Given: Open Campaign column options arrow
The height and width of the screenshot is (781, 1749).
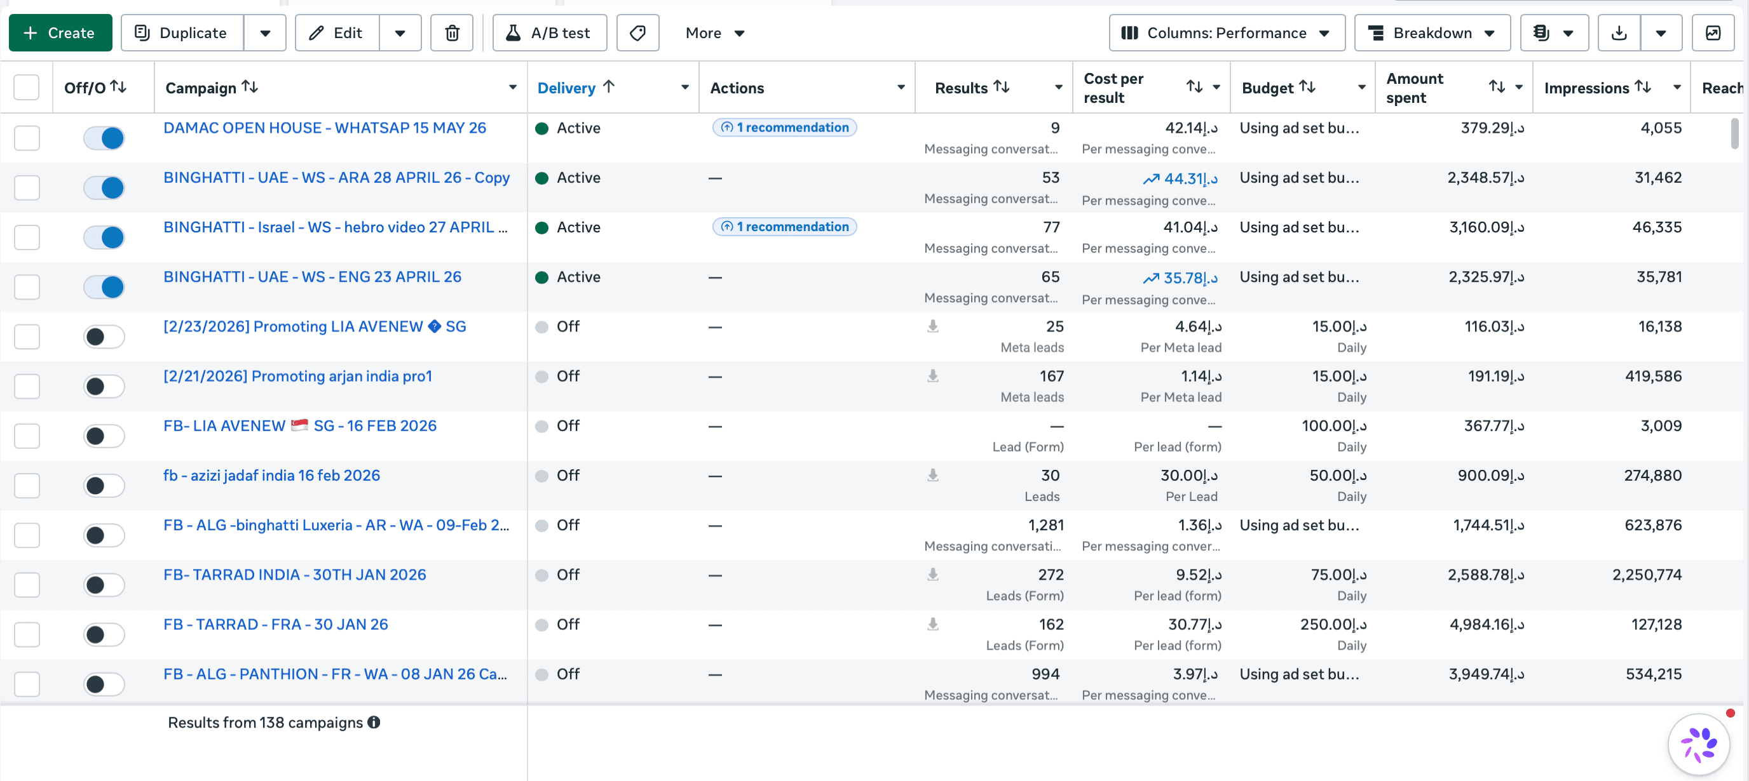Looking at the screenshot, I should click(513, 87).
